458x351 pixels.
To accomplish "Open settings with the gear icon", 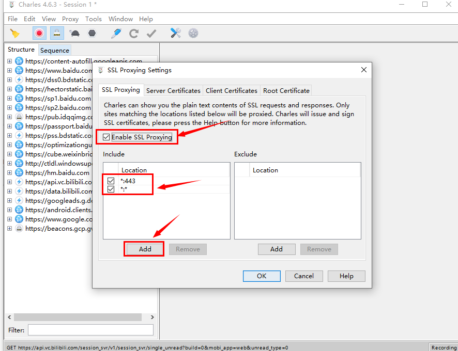I will 193,33.
